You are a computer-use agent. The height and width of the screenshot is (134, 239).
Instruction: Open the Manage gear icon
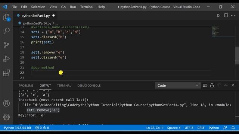tap(6, 117)
